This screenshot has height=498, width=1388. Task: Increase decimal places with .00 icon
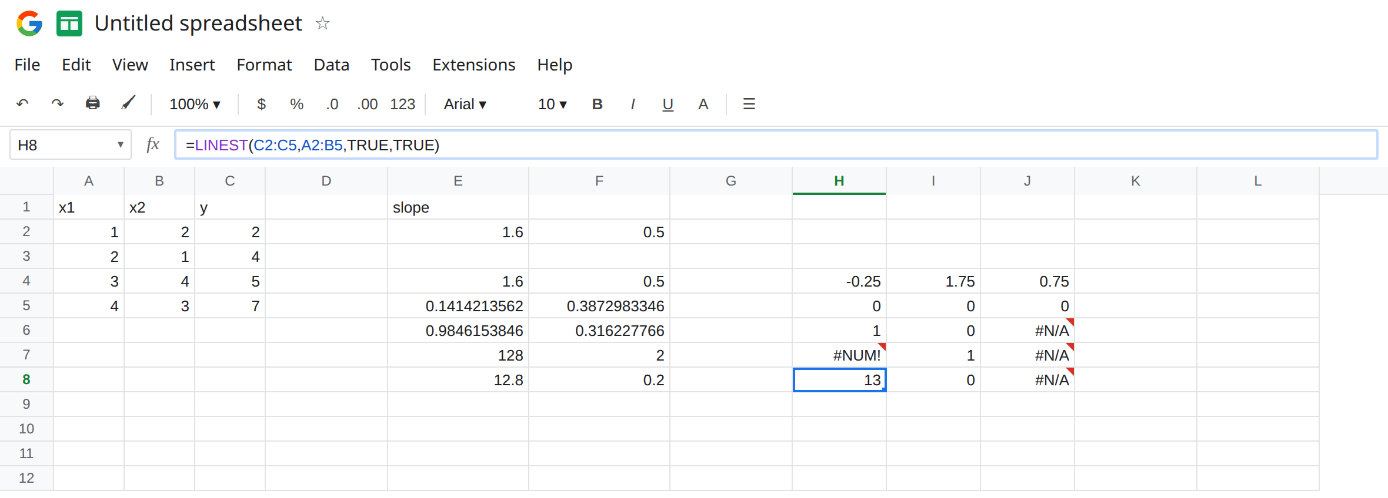tap(368, 104)
